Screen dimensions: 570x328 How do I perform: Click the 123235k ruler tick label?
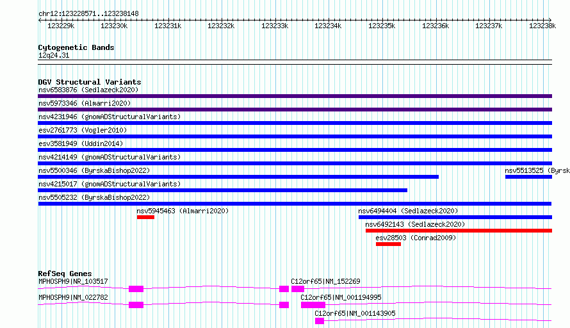click(382, 26)
